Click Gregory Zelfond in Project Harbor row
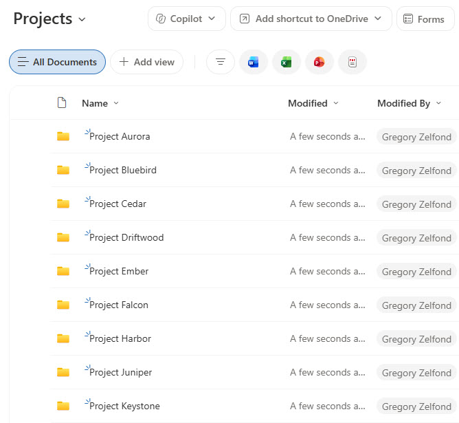 click(x=416, y=339)
